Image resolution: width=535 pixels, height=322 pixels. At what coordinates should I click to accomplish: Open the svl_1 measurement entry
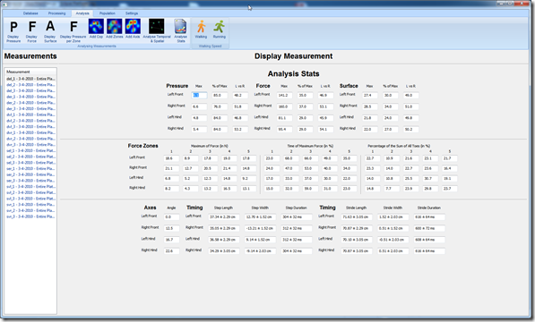click(30, 187)
